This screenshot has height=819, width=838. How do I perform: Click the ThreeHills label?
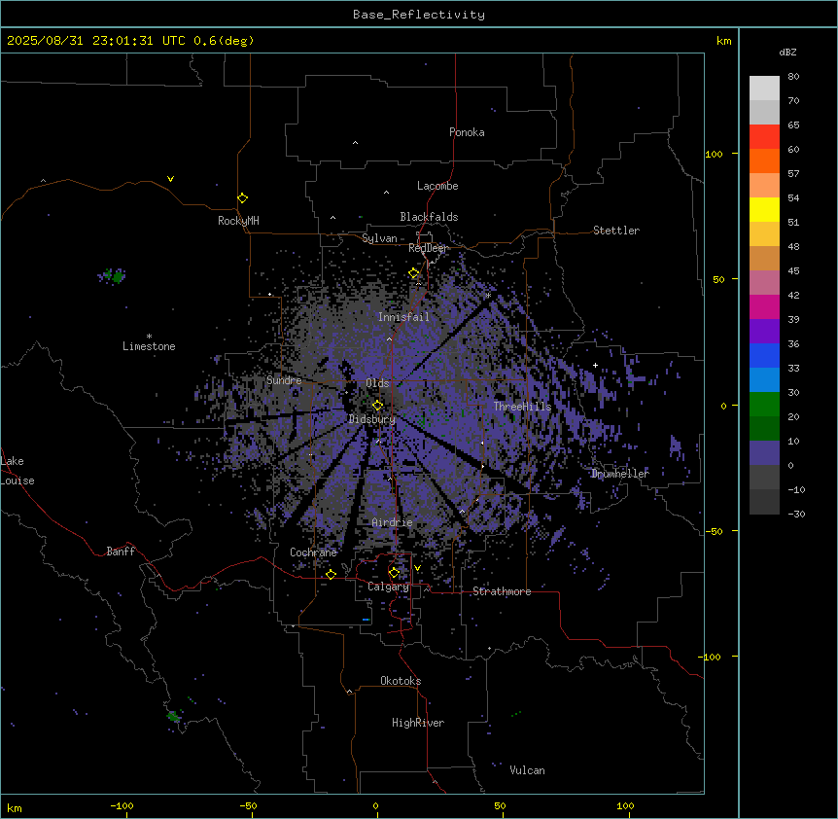point(522,407)
